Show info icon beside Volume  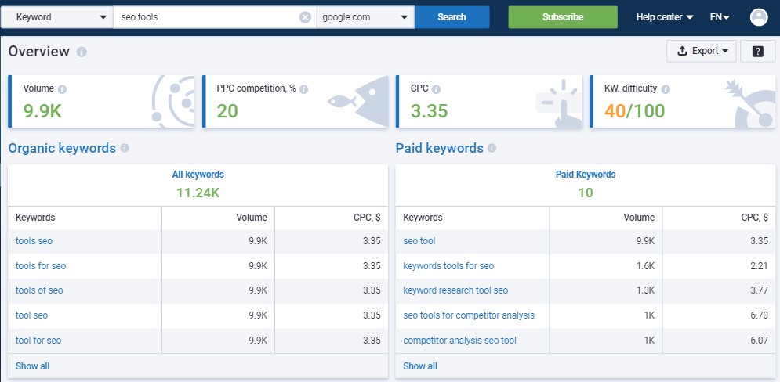click(x=62, y=89)
